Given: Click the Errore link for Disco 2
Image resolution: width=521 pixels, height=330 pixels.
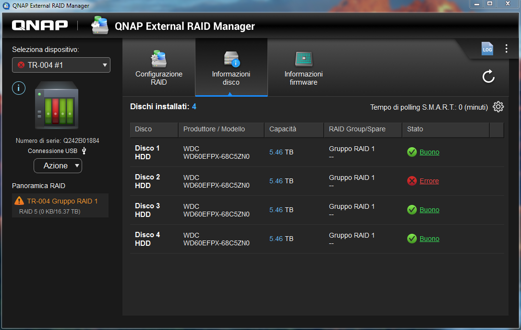Looking at the screenshot, I should 429,181.
